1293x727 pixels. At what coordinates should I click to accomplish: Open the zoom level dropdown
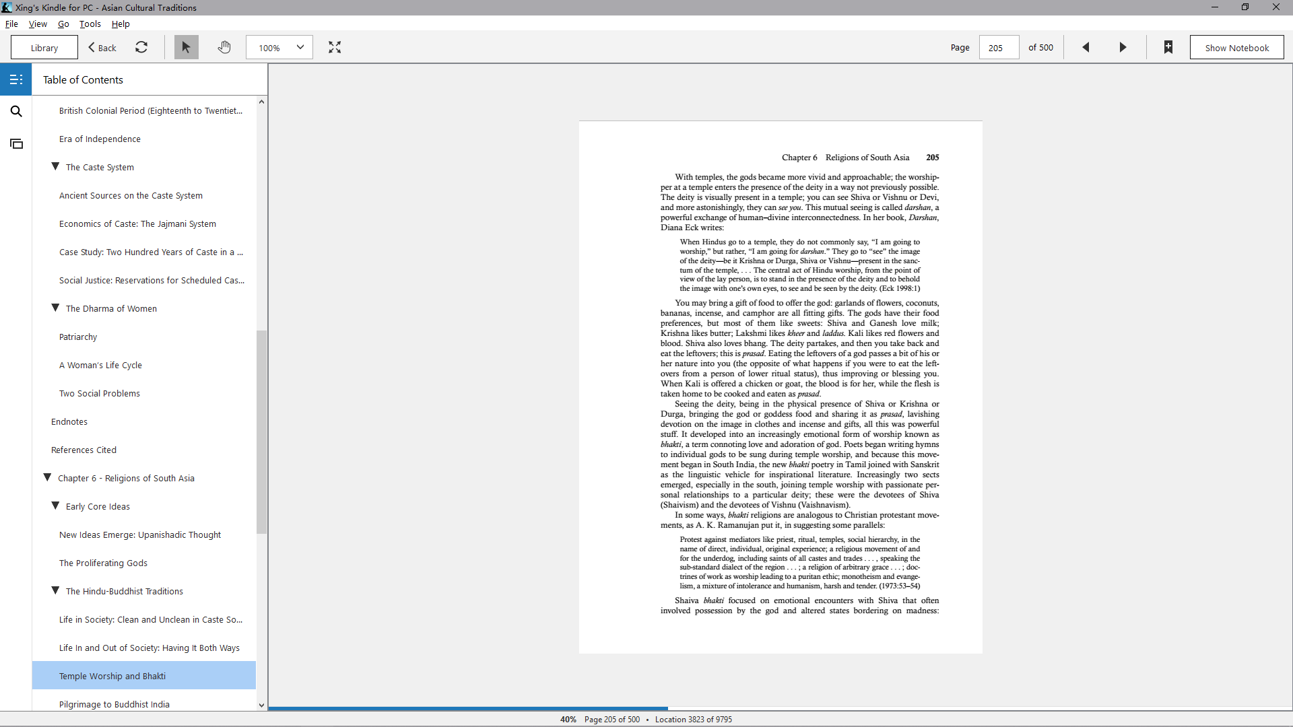pyautogui.click(x=279, y=47)
